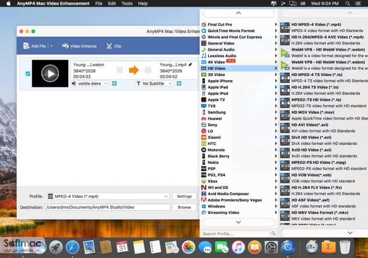The width and height of the screenshot is (368, 258).
Task: Select XviD HD Video (*.avi) format
Action: pos(324,153)
